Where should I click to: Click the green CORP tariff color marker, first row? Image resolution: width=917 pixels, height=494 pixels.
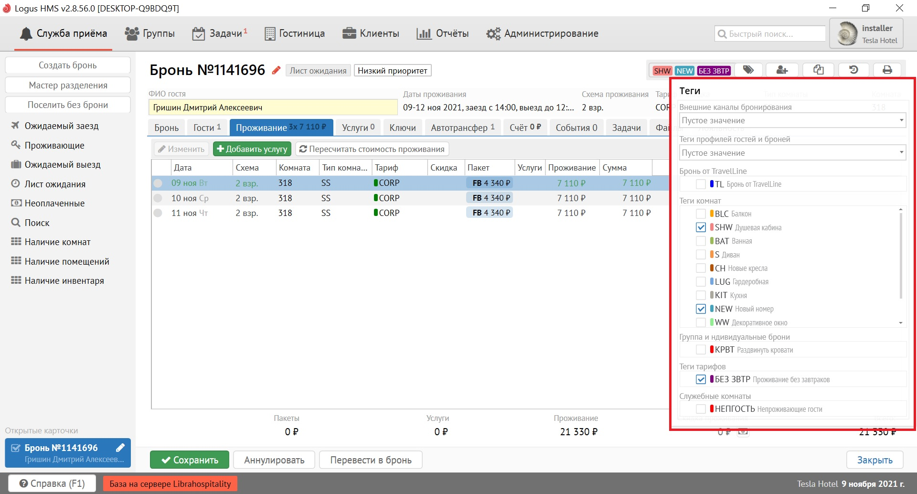[x=376, y=183]
